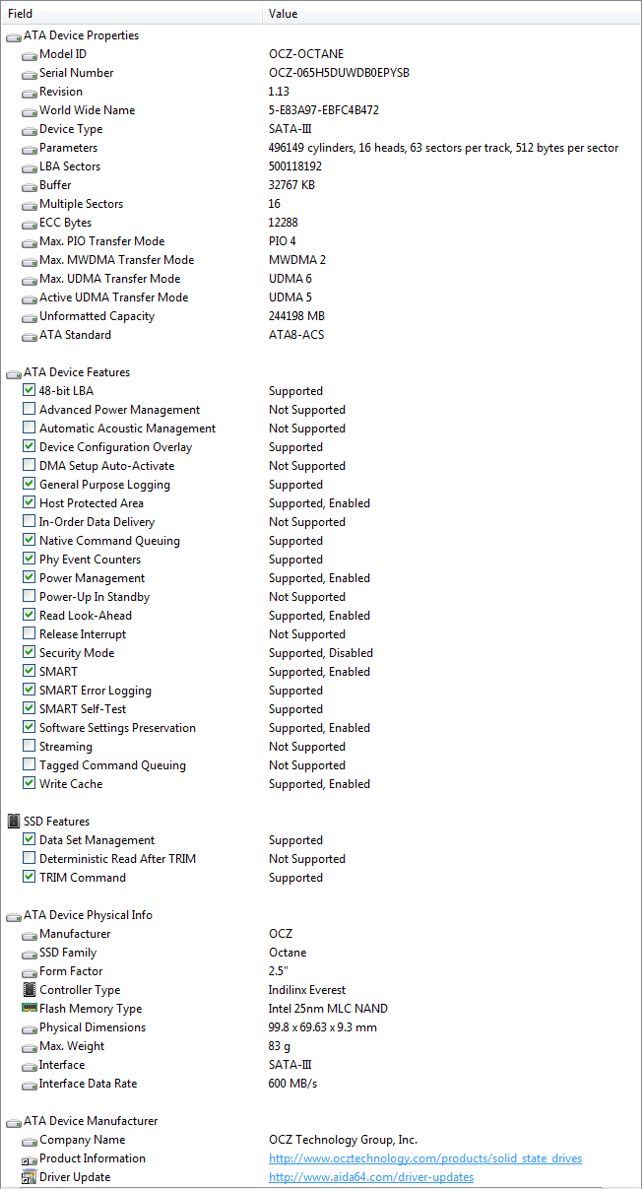
Task: Click the drive icon beside Model ID
Action: click(x=29, y=55)
